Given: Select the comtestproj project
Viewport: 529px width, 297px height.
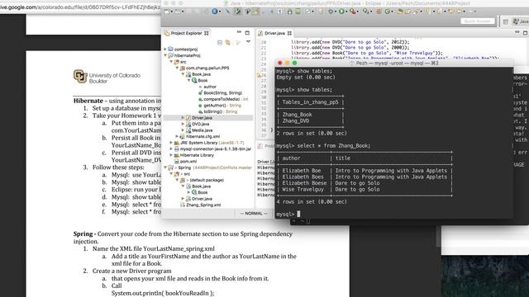Looking at the screenshot, I should [185, 49].
